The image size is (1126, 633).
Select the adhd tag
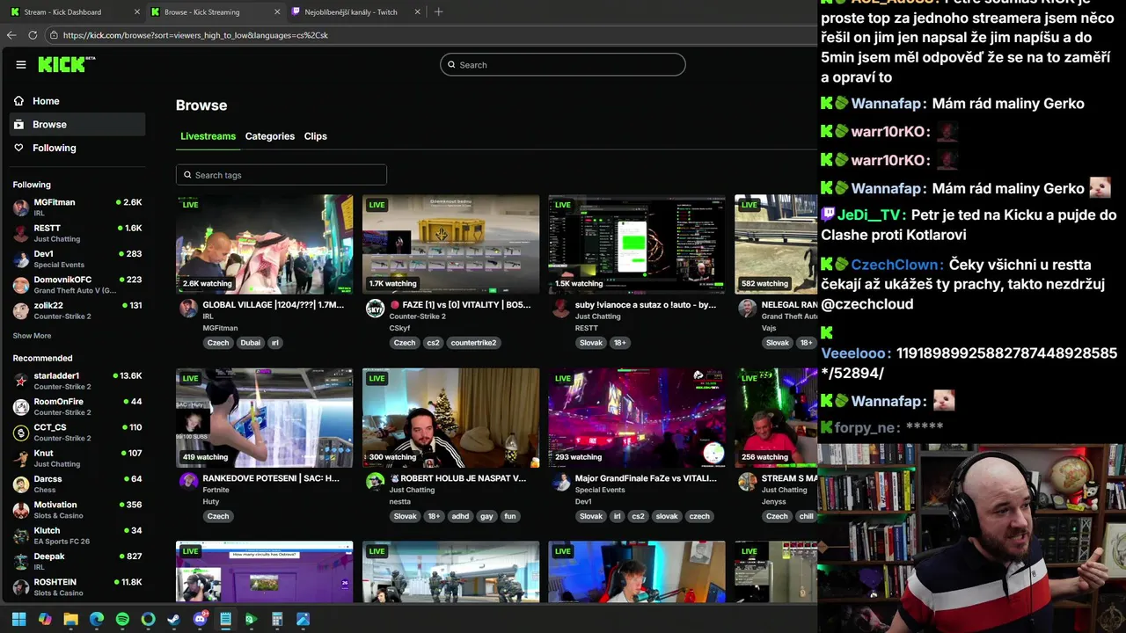coord(460,516)
